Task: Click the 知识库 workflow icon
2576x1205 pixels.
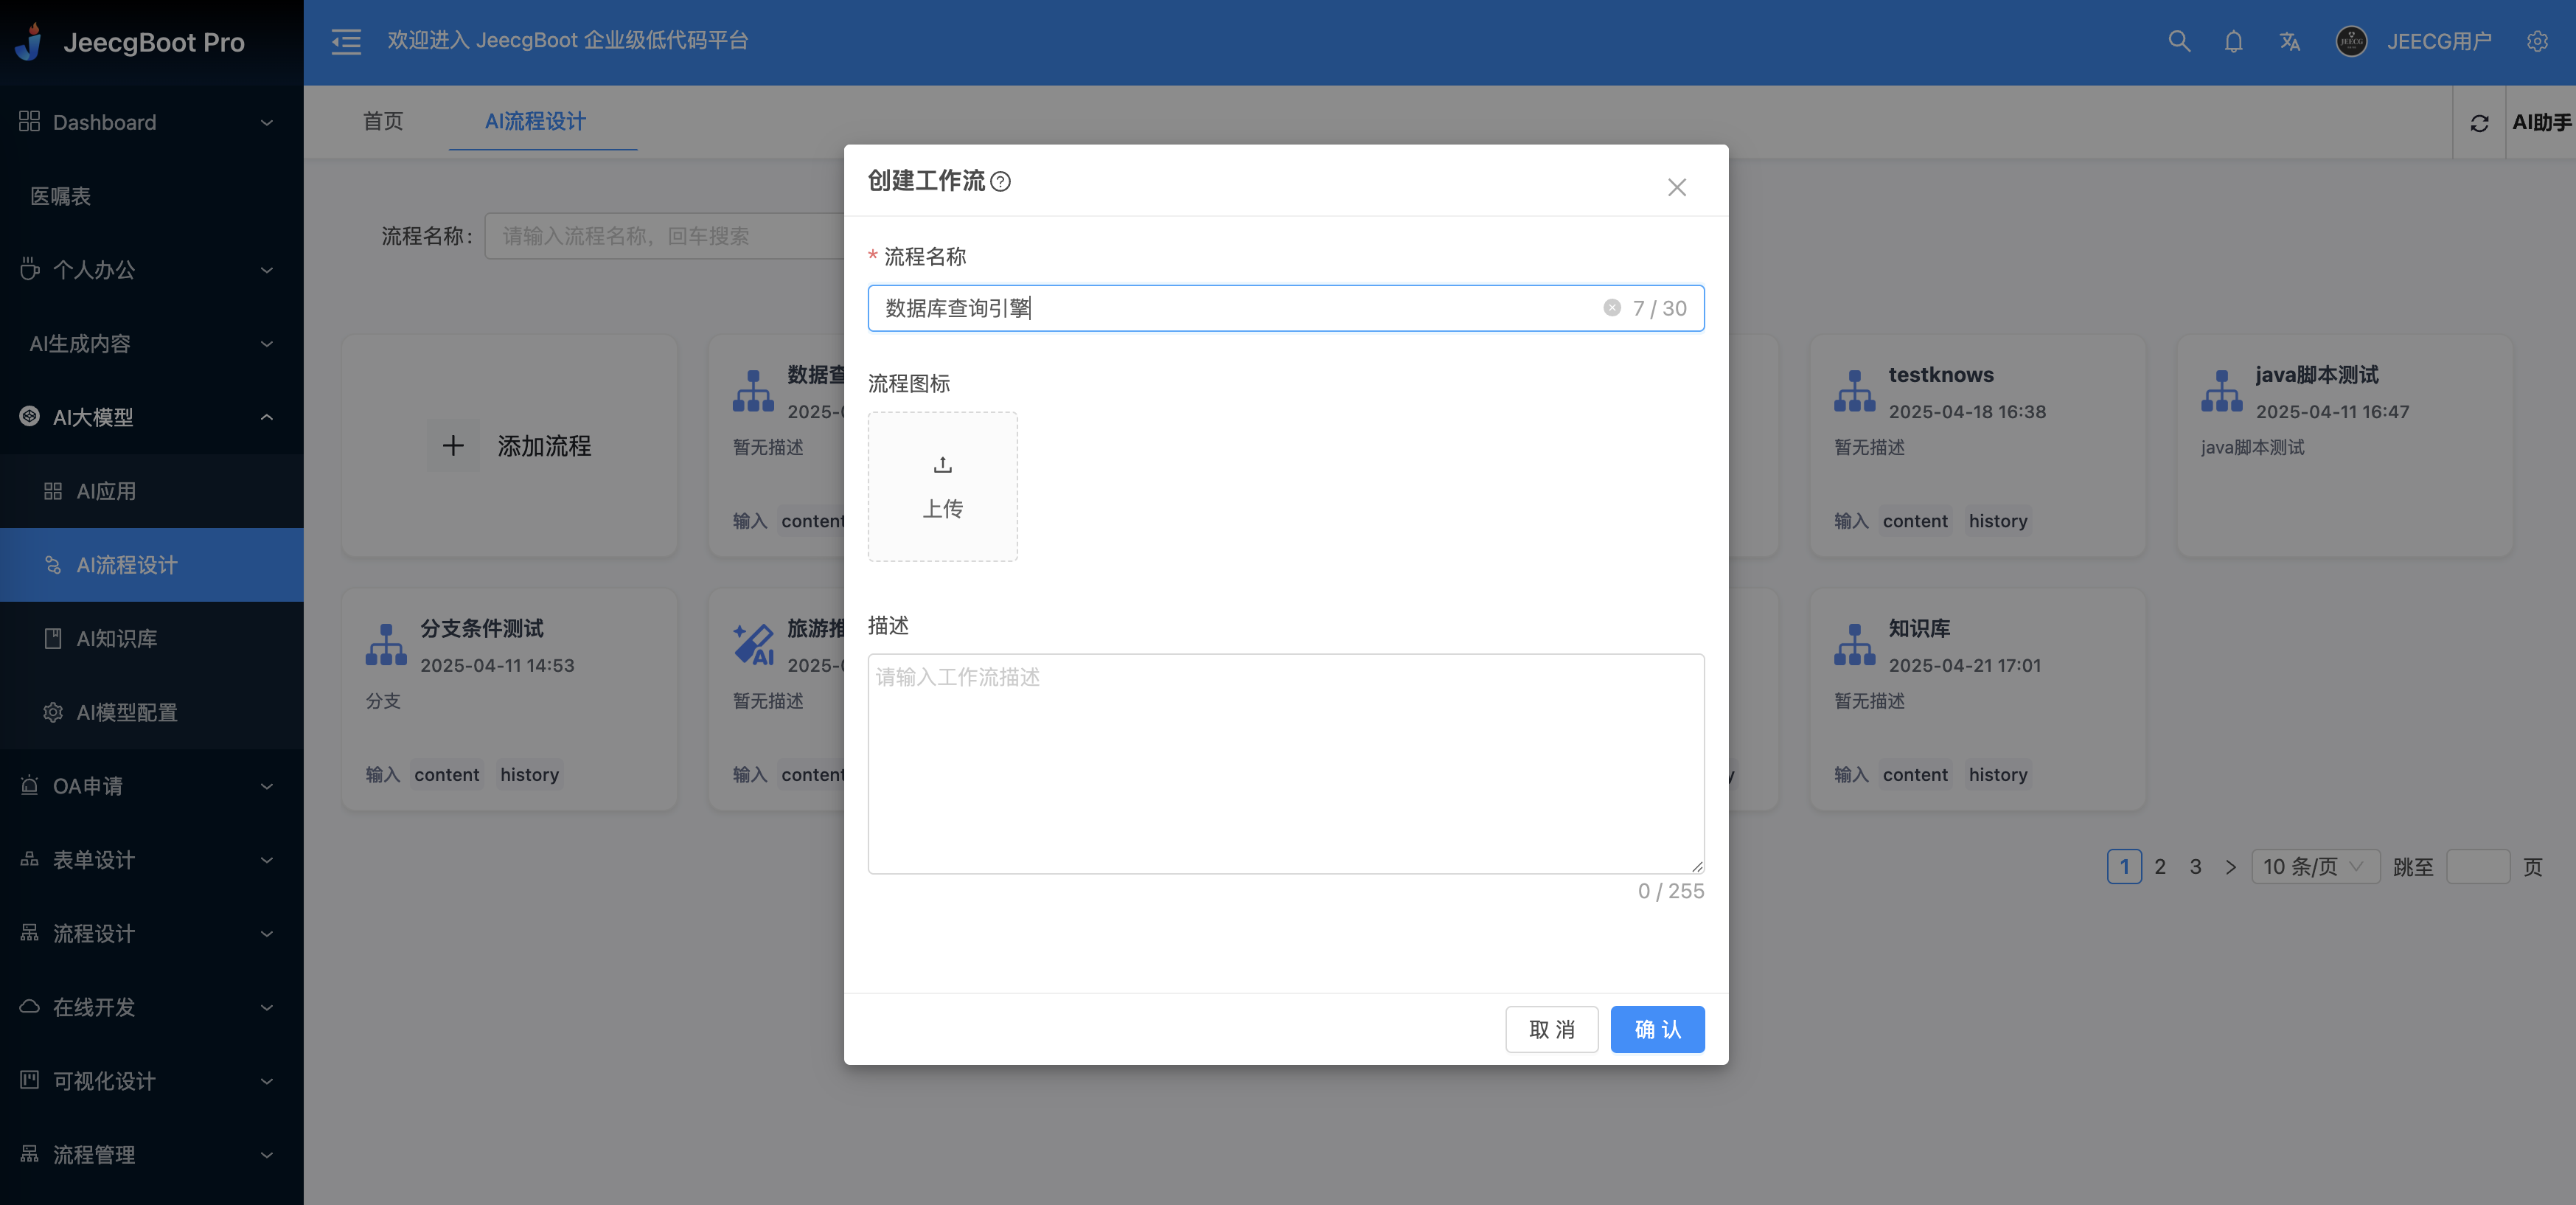Action: tap(1854, 645)
